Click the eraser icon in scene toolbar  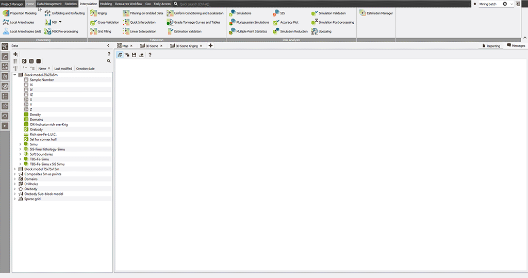click(141, 55)
